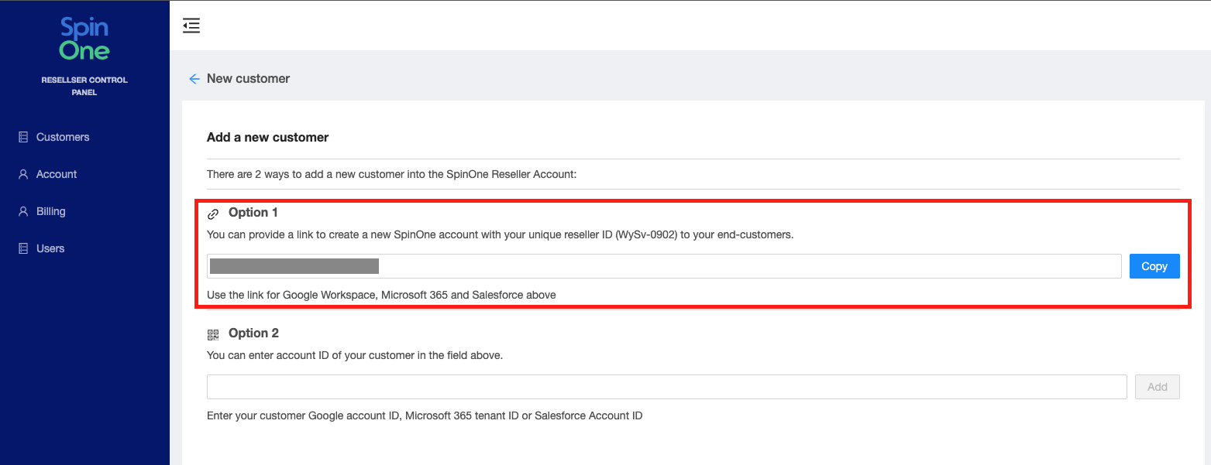Screen dimensions: 1211x465
Task: Open the Billing page
Action: (50, 211)
